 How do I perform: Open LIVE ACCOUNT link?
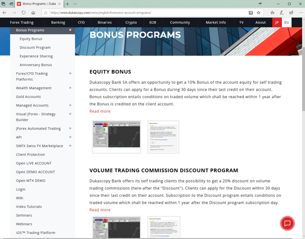click(x=34, y=163)
